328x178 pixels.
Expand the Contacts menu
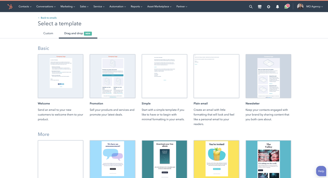[x=25, y=7]
